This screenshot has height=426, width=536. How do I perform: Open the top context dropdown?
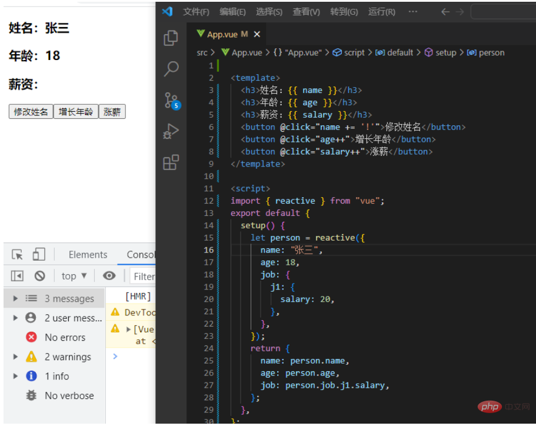click(x=74, y=276)
